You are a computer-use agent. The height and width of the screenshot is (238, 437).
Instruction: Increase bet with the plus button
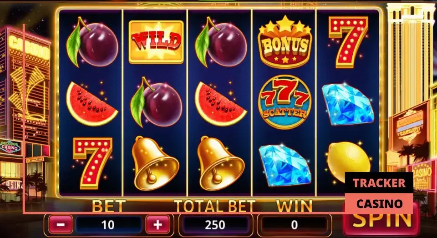point(158,225)
